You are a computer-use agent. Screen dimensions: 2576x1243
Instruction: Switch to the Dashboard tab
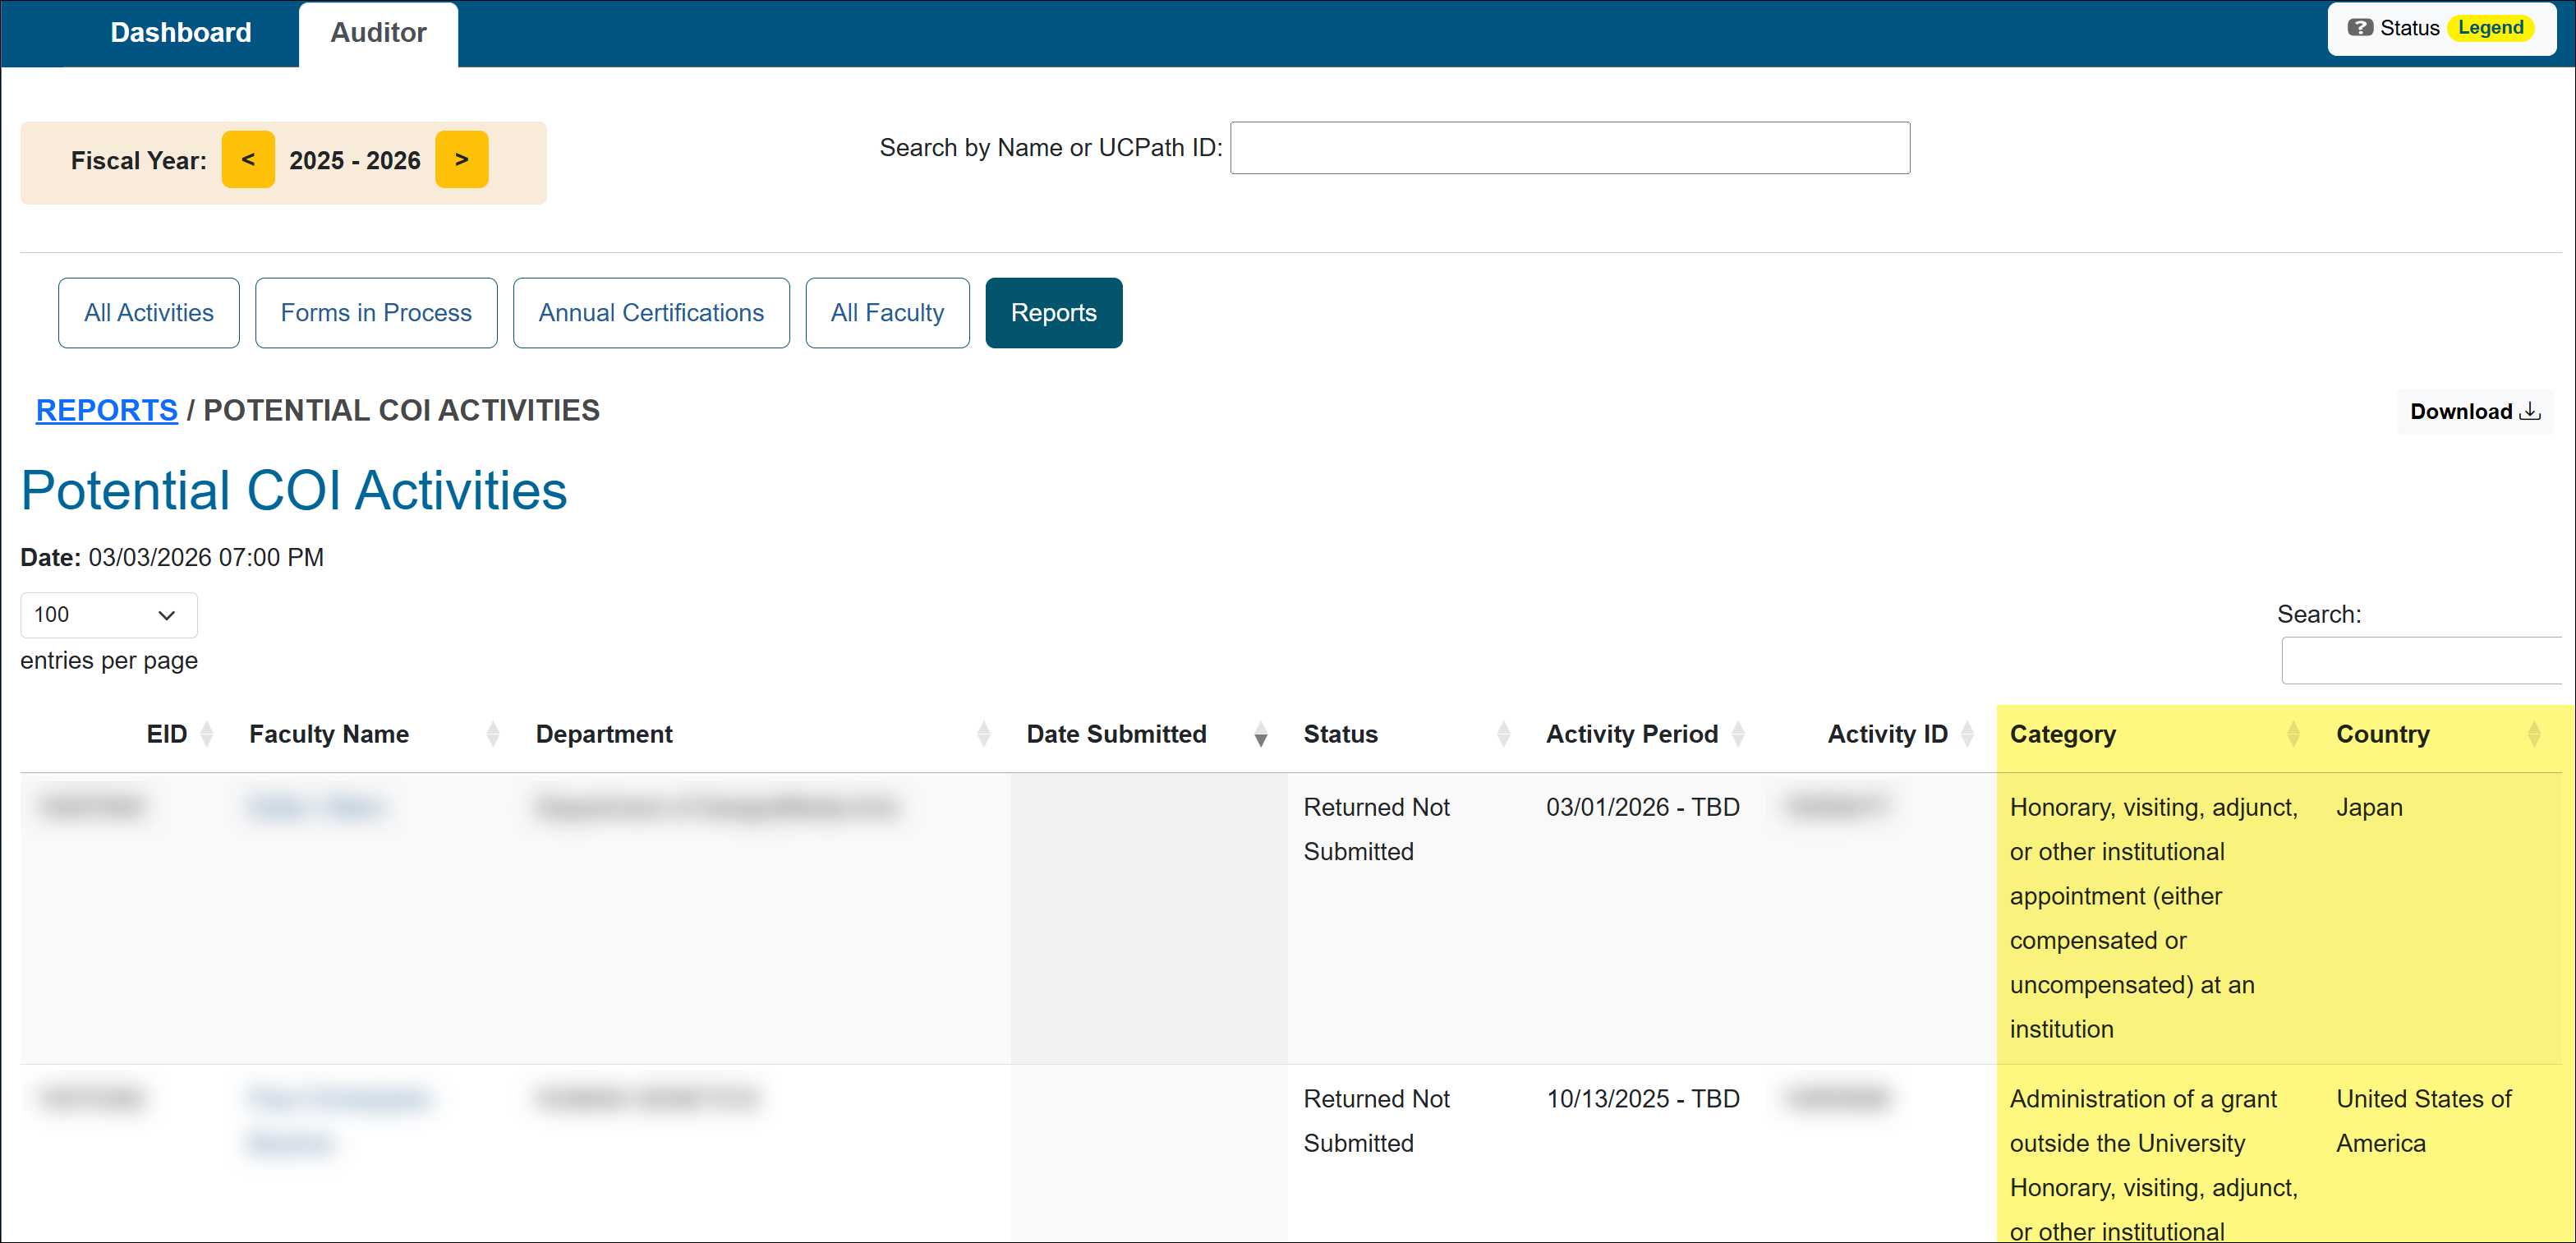(x=180, y=33)
